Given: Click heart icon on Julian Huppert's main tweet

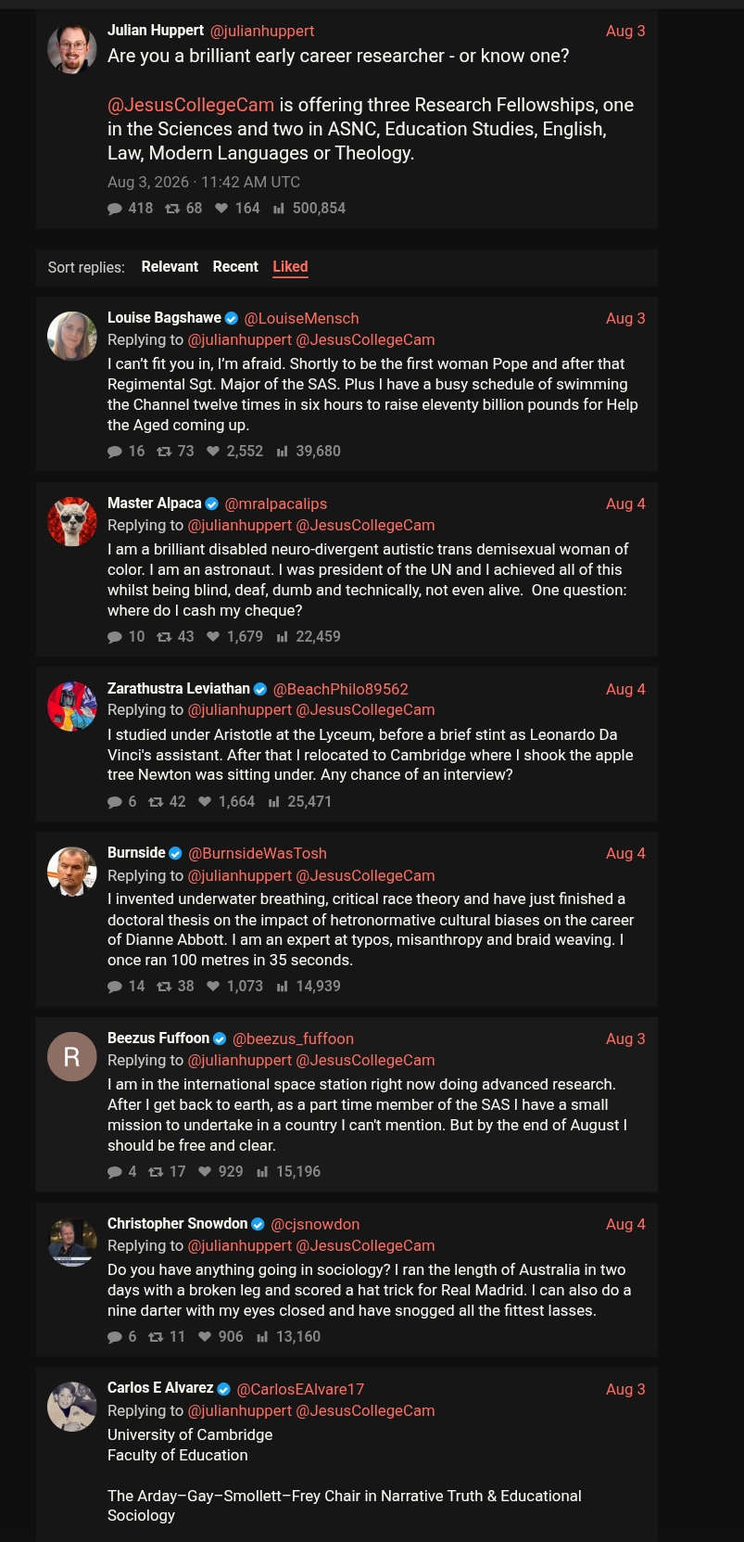Looking at the screenshot, I should tap(221, 209).
